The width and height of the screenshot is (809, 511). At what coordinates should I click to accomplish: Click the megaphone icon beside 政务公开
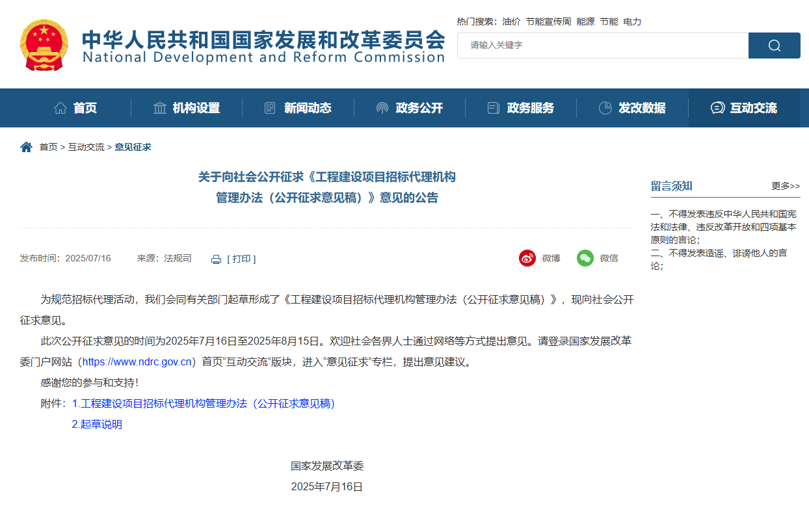tap(381, 108)
